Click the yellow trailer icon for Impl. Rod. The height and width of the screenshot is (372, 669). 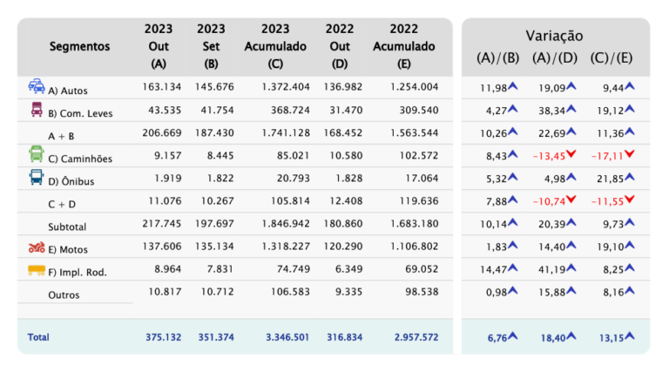tap(37, 270)
